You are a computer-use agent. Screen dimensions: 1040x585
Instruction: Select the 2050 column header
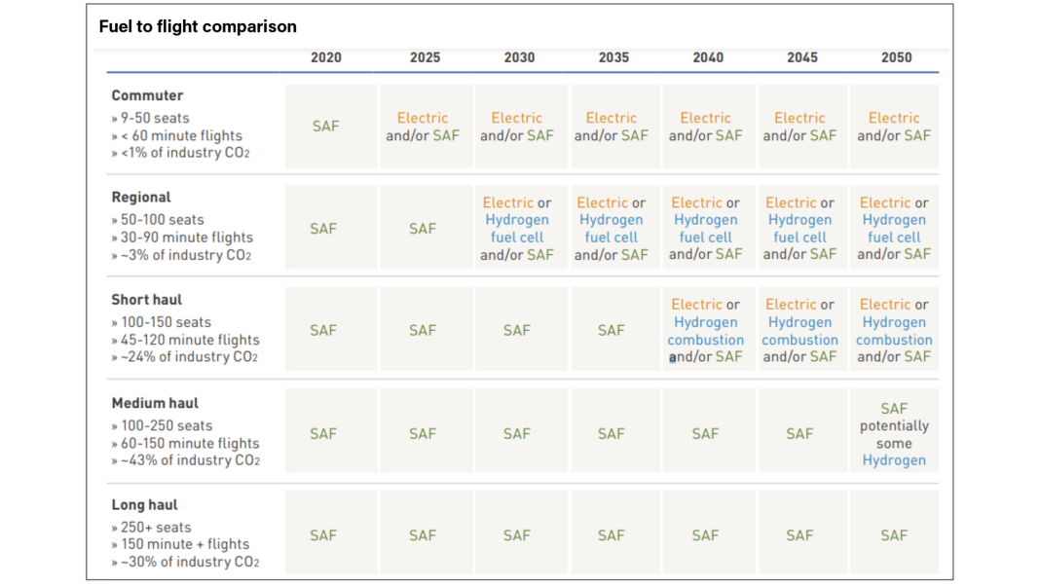pyautogui.click(x=896, y=57)
